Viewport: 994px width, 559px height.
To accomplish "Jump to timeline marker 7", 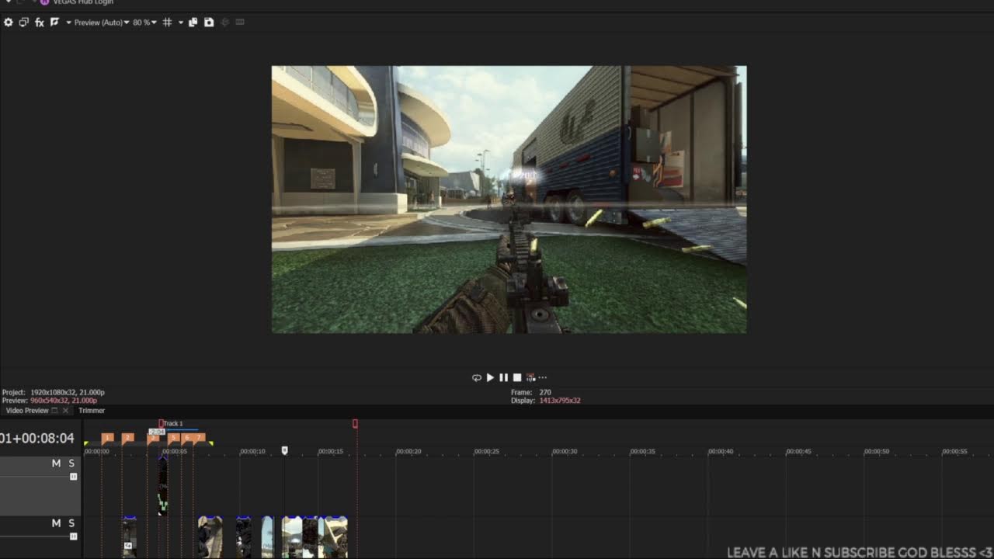I will click(x=199, y=438).
